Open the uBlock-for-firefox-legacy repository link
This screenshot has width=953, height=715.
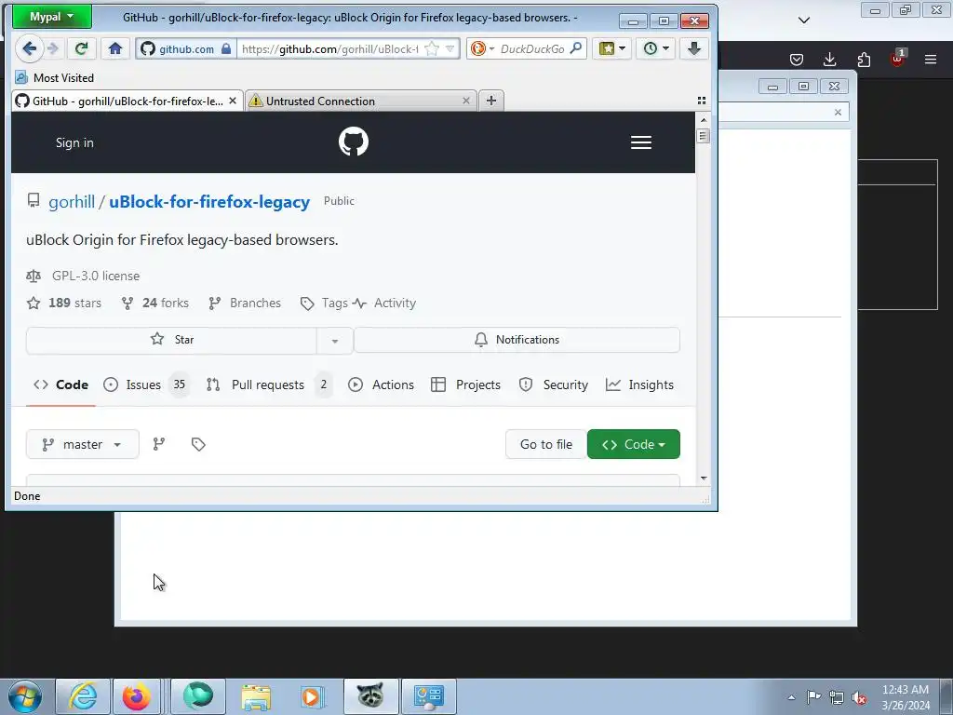[x=209, y=202]
